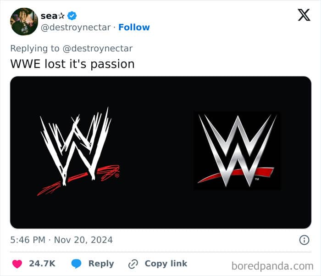321x276 pixels.
Task: Click the X logo icon
Action: [x=304, y=15]
